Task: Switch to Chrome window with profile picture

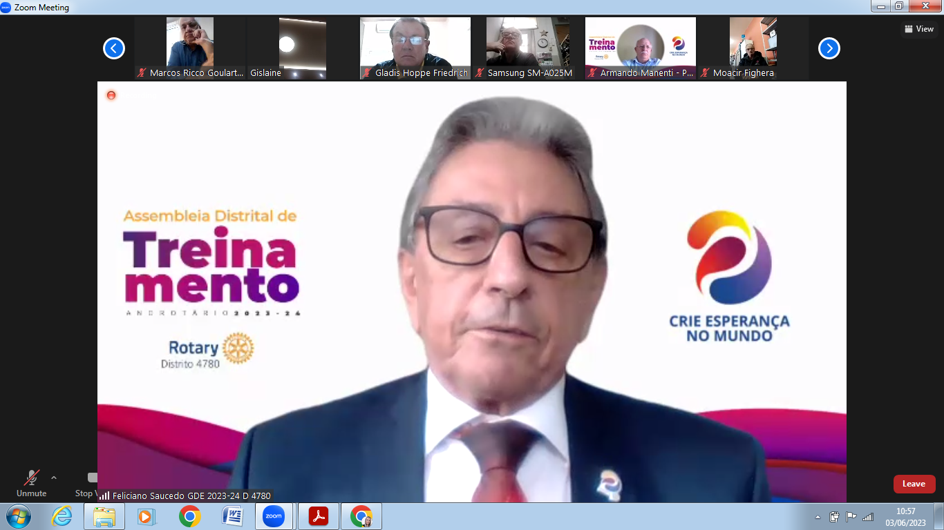Action: pos(361,516)
